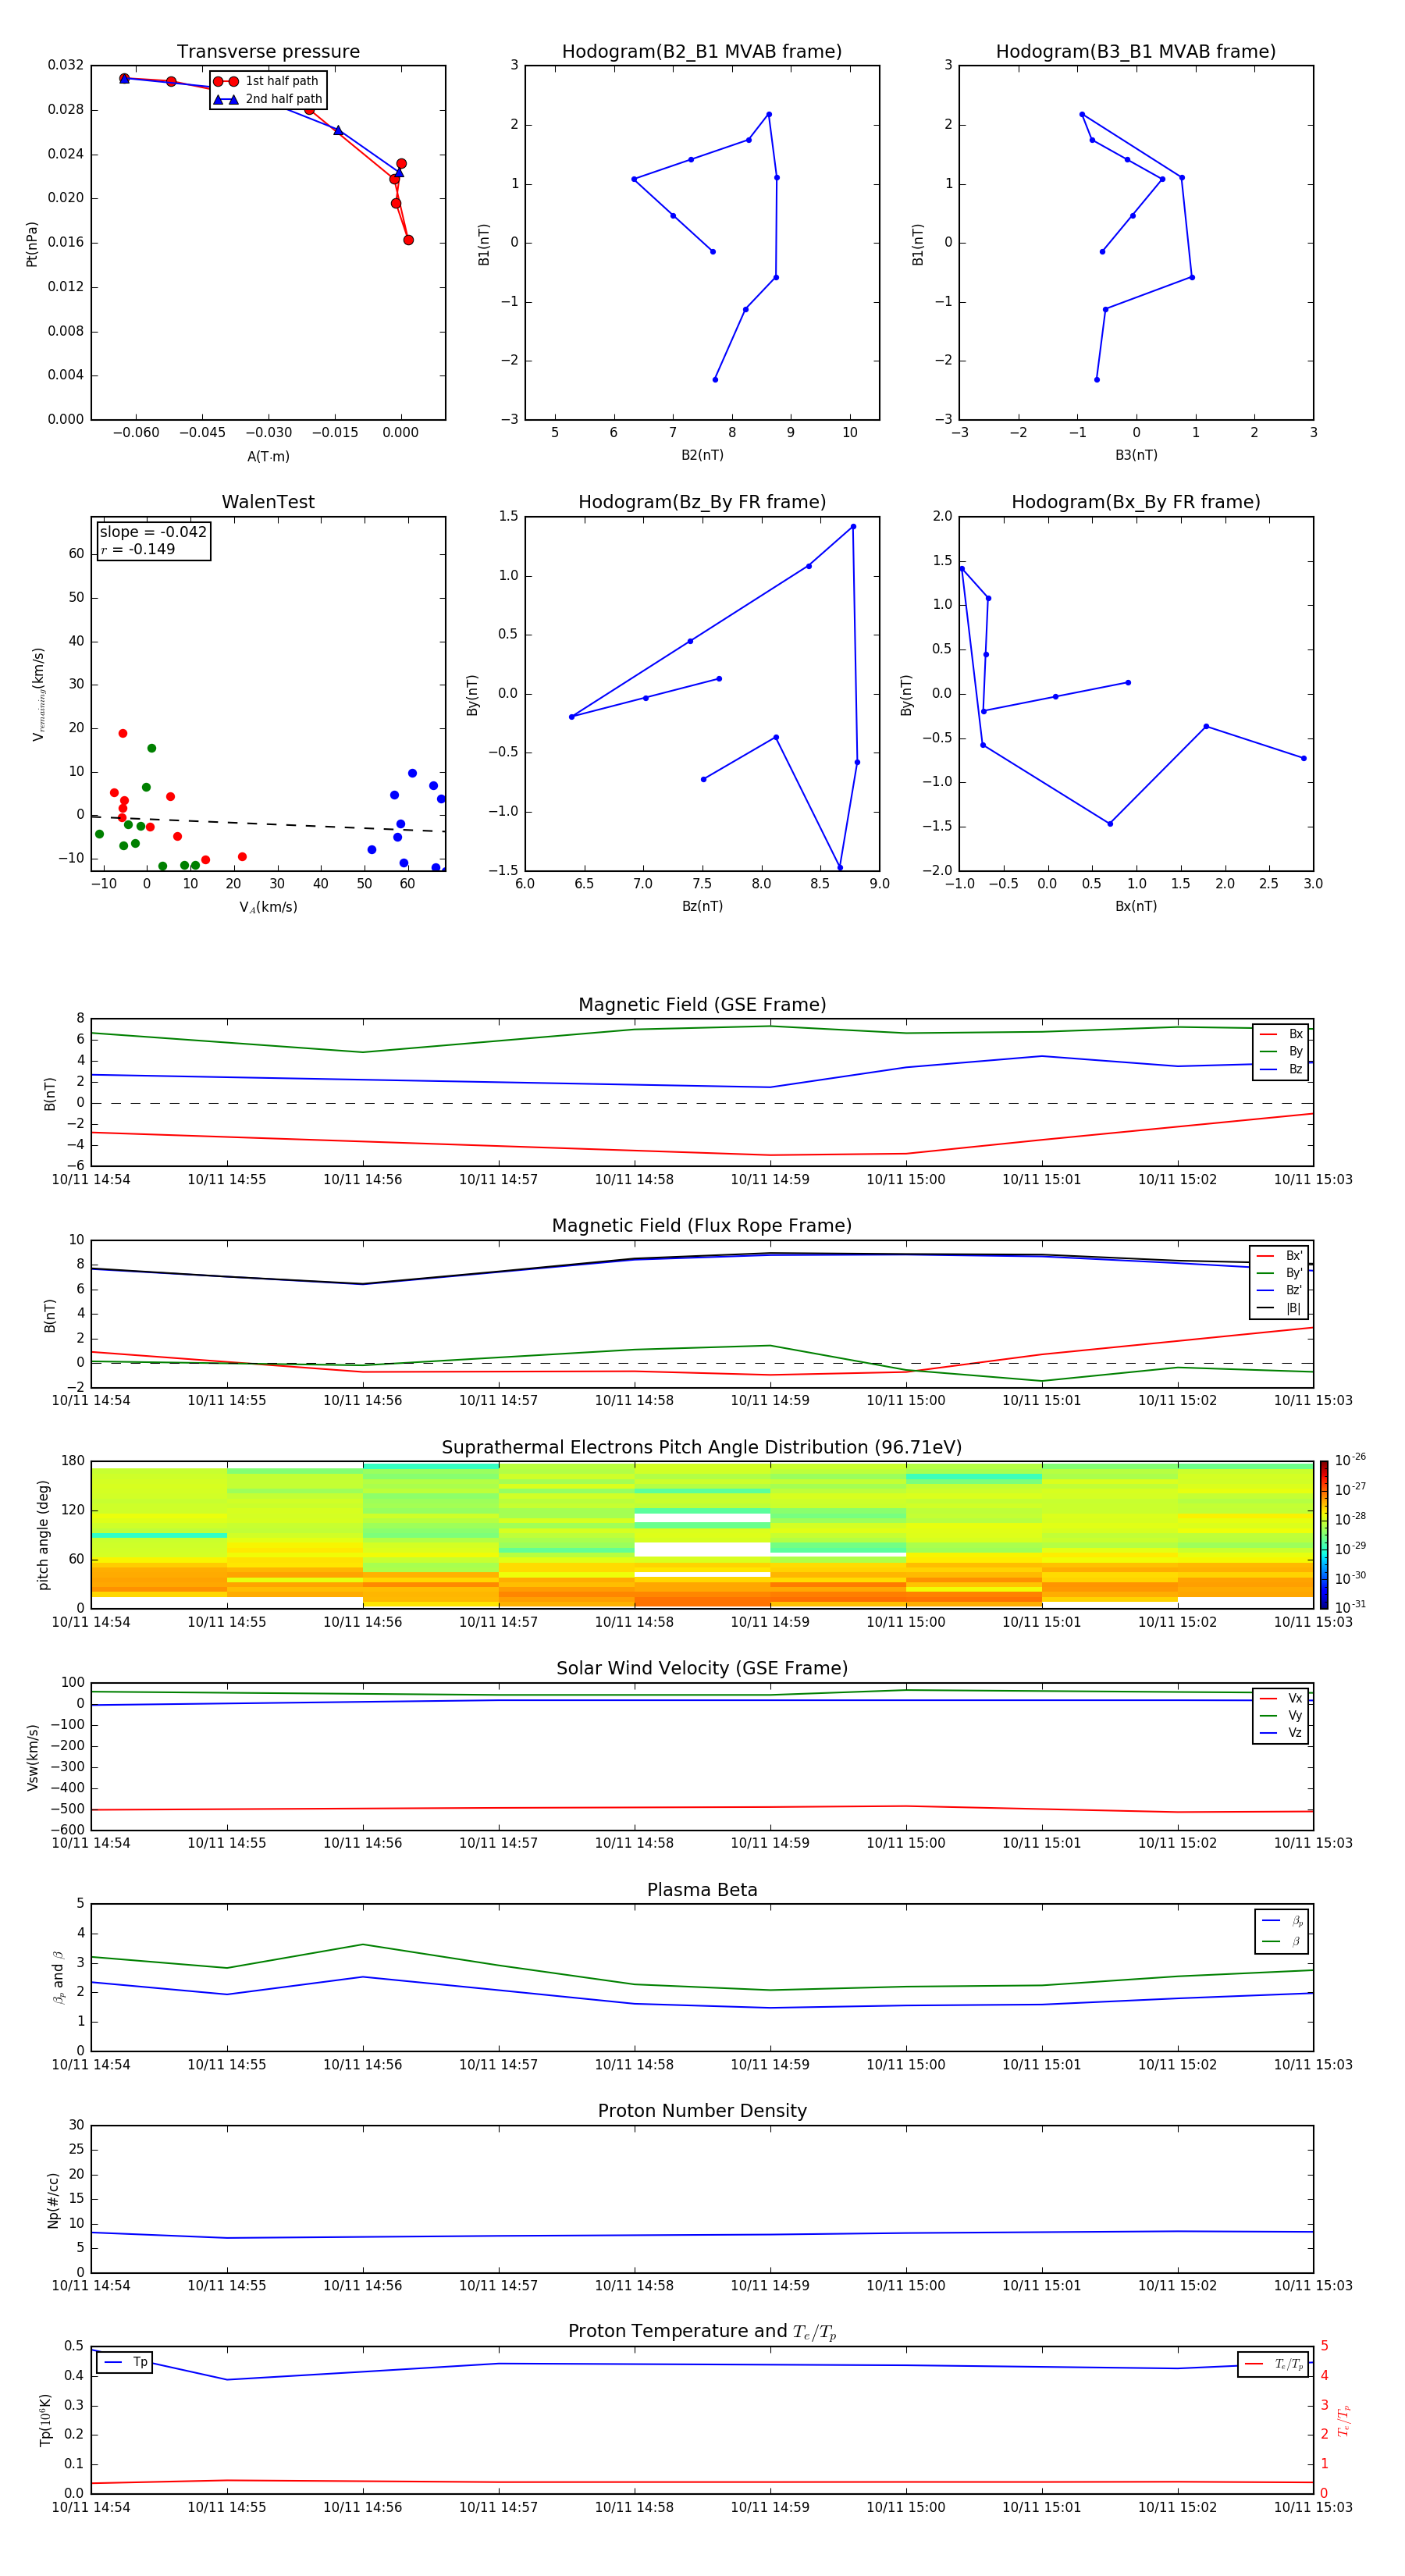This screenshot has width=1405, height=2576.
Task: Click the By legend entry in GSE magnetic field
Action: (x=1281, y=1051)
